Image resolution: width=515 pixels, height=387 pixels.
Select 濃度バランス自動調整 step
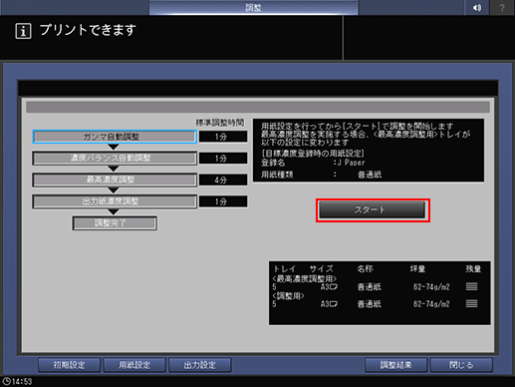click(115, 158)
